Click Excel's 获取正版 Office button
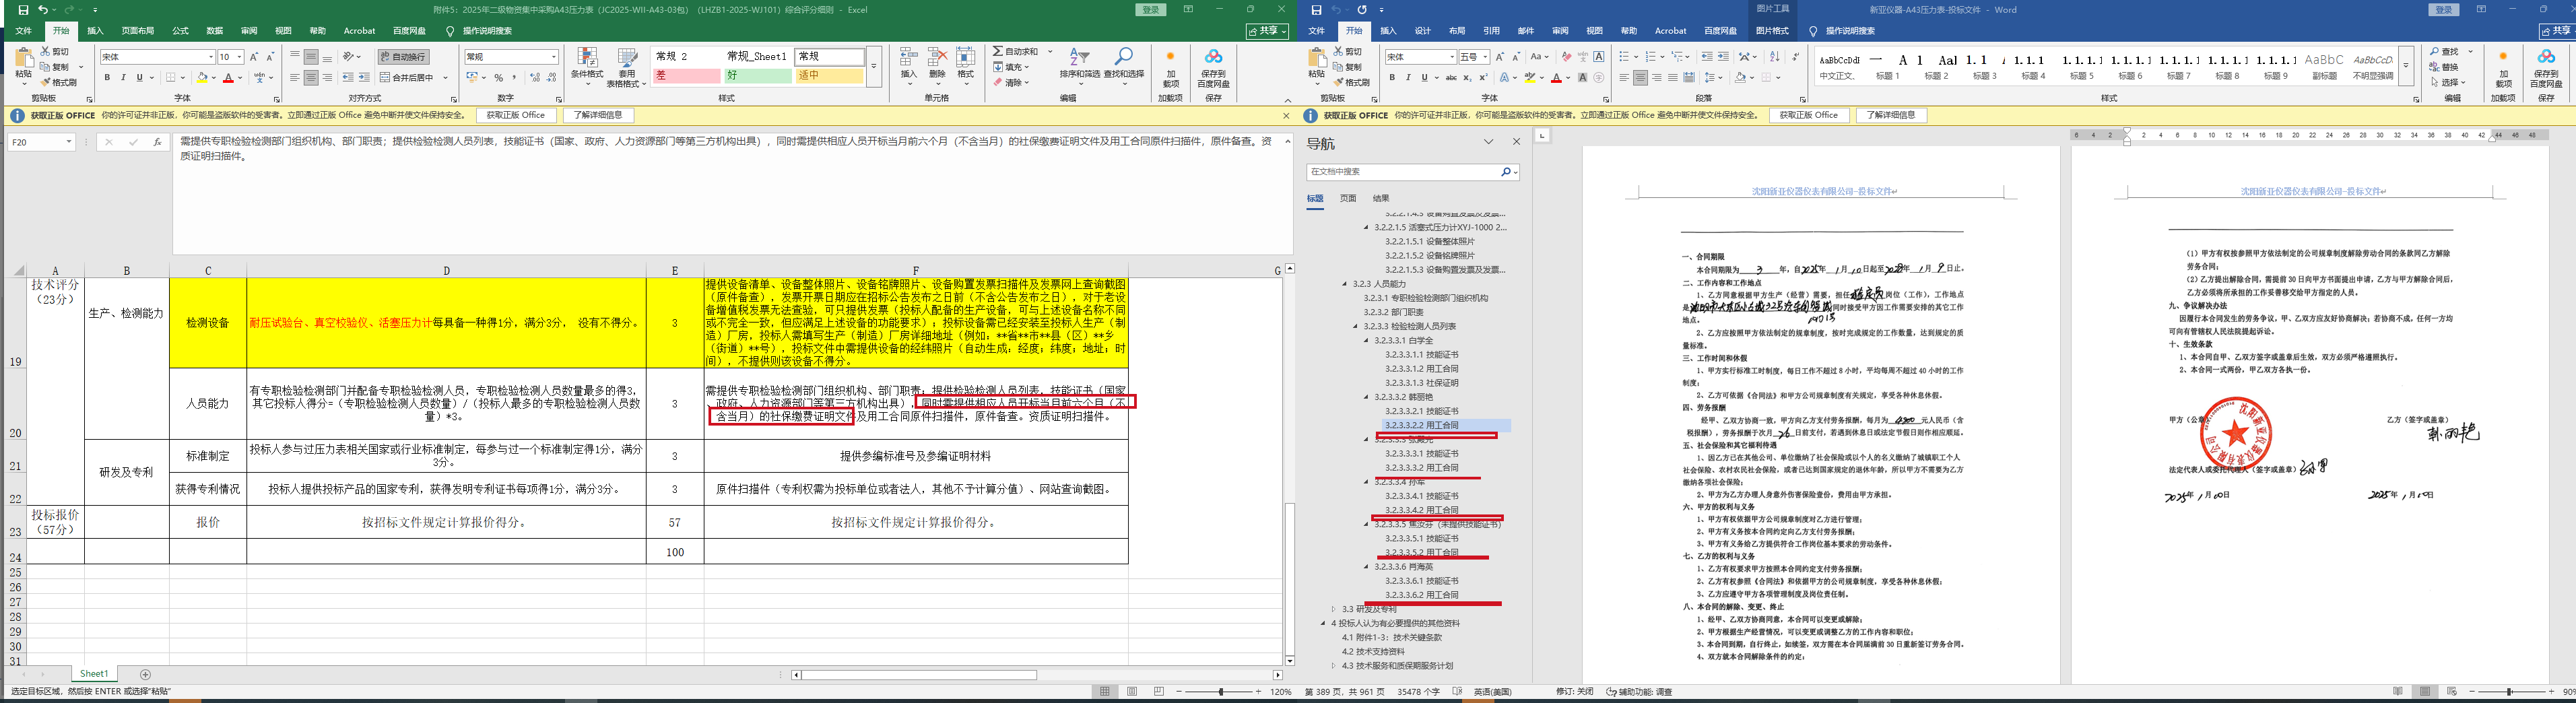This screenshot has width=2576, height=703. tap(516, 115)
